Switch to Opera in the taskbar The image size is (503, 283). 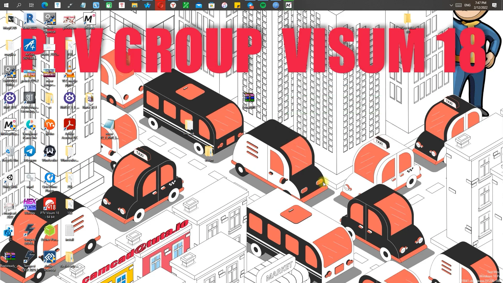pos(160,5)
